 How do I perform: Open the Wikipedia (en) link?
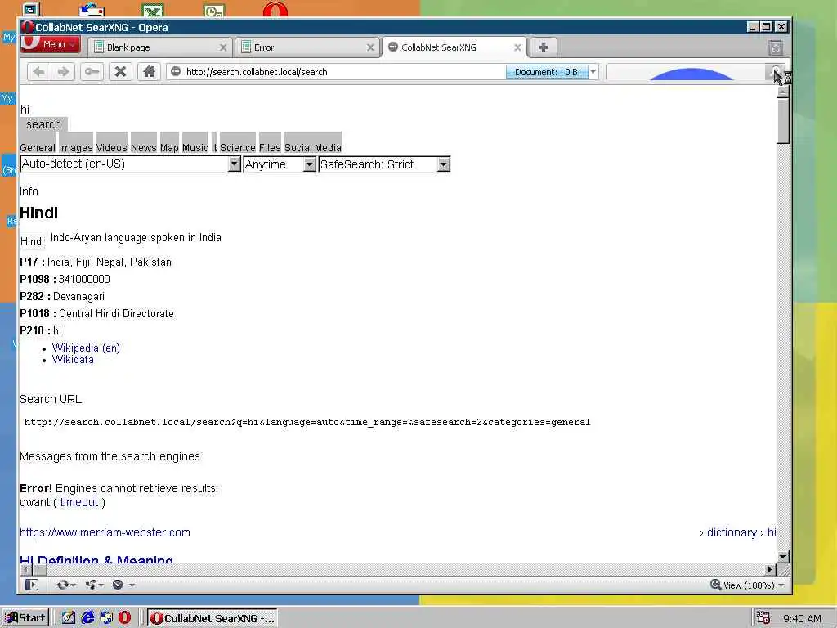[x=86, y=348]
